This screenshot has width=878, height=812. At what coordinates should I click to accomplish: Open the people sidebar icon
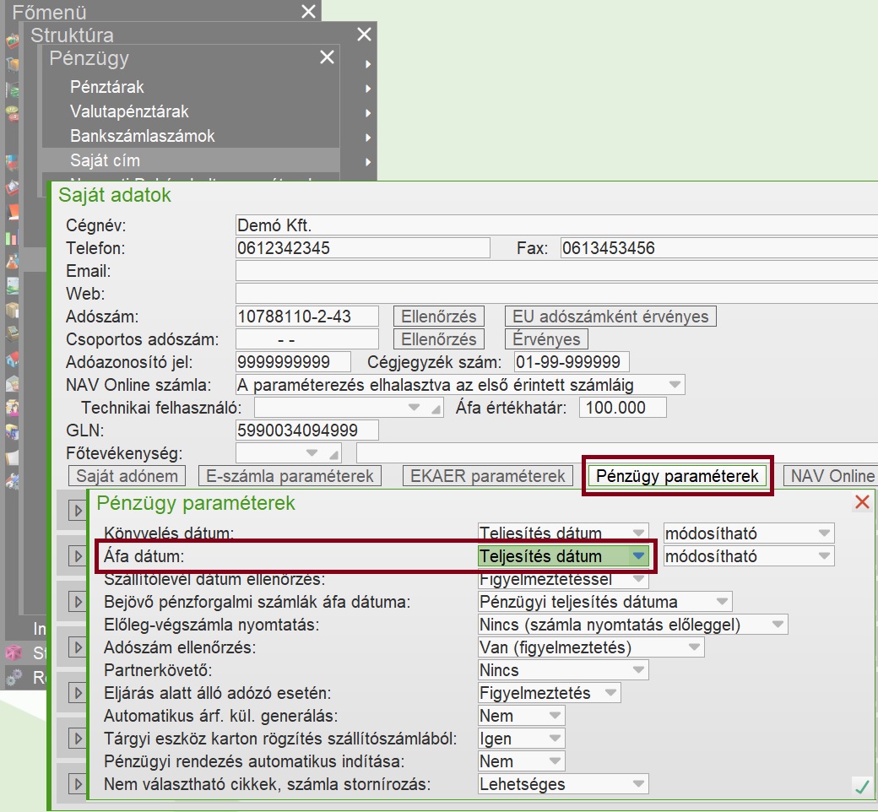[12, 407]
